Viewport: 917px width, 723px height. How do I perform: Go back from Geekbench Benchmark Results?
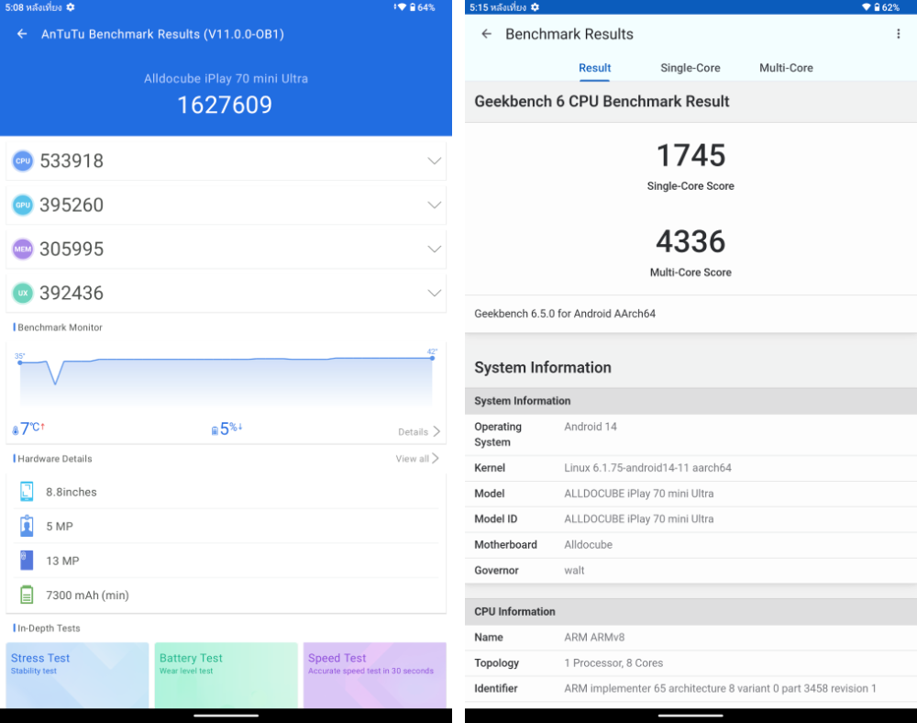(x=487, y=34)
